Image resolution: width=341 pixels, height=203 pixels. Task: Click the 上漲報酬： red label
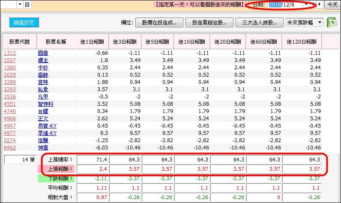coord(56,169)
